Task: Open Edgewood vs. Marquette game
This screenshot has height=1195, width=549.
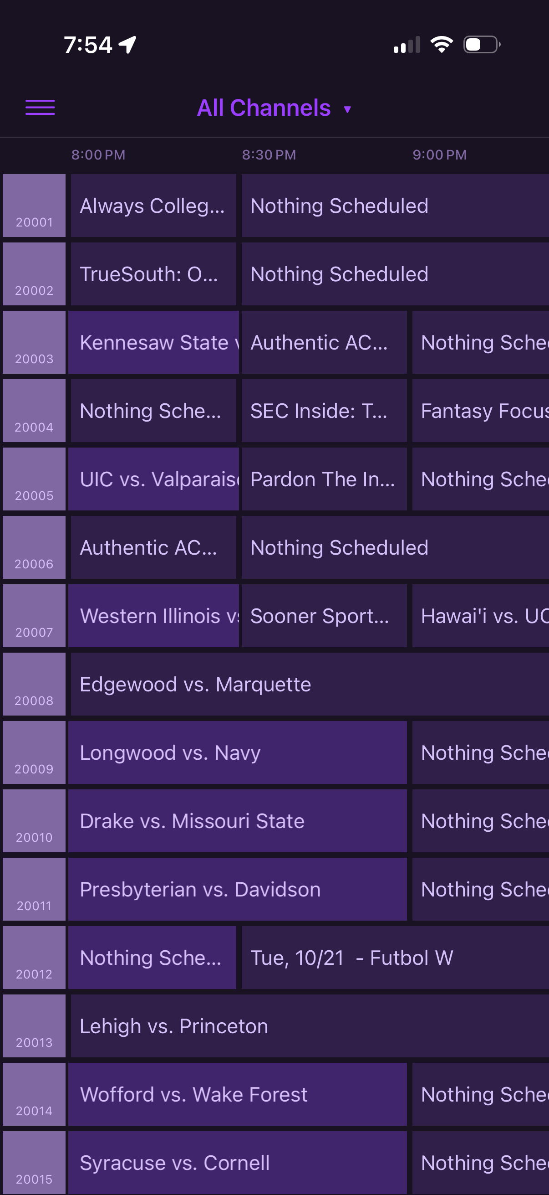Action: [x=310, y=684]
